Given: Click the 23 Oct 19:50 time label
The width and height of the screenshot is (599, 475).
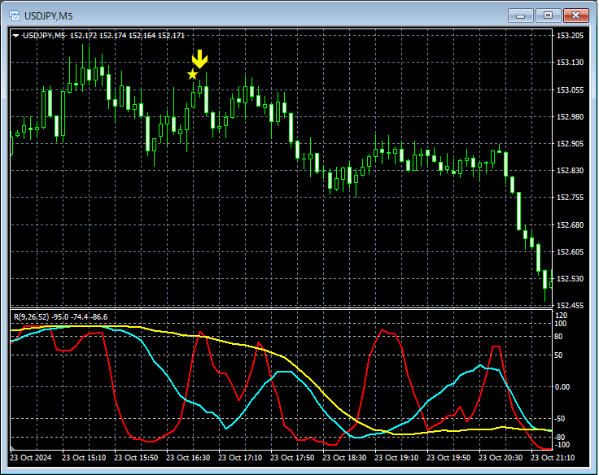Looking at the screenshot, I should pyautogui.click(x=448, y=457).
